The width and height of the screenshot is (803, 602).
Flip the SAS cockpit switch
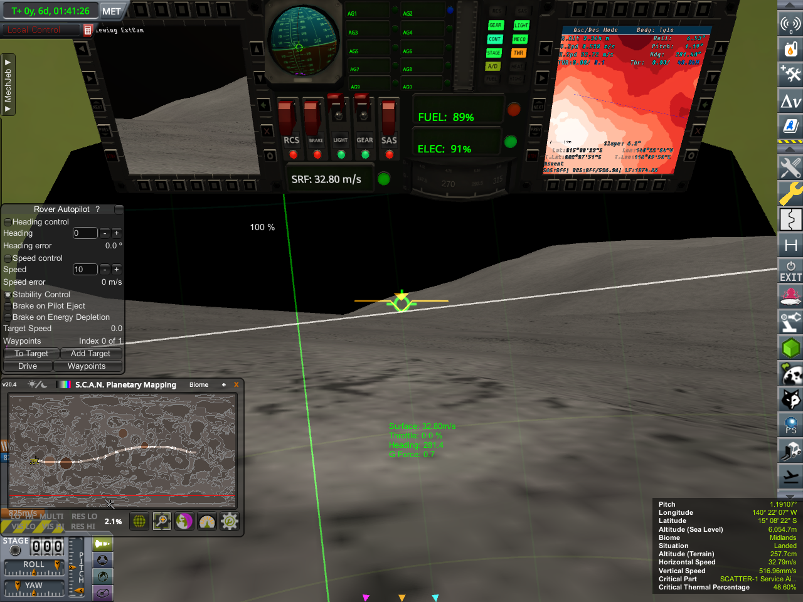pyautogui.click(x=389, y=117)
